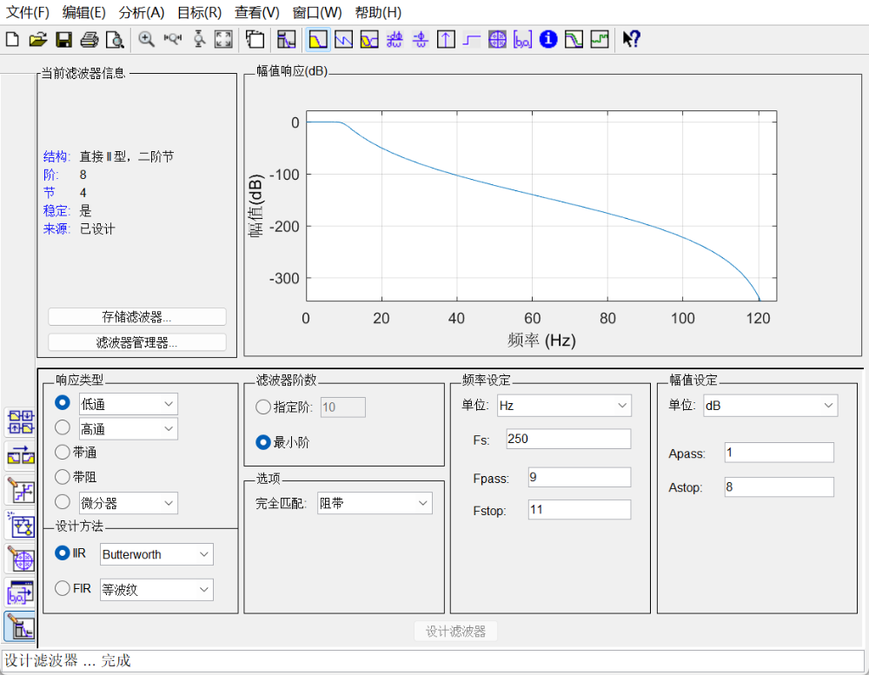The height and width of the screenshot is (675, 869).
Task: Choose the FIR design method radio
Action: point(62,588)
